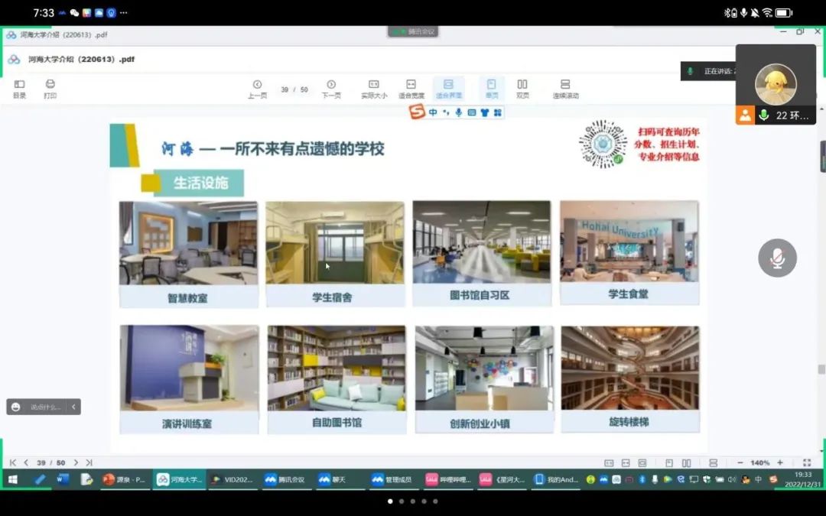The height and width of the screenshot is (516, 826).
Task: Select 适合界面 fit page view
Action: tap(448, 89)
